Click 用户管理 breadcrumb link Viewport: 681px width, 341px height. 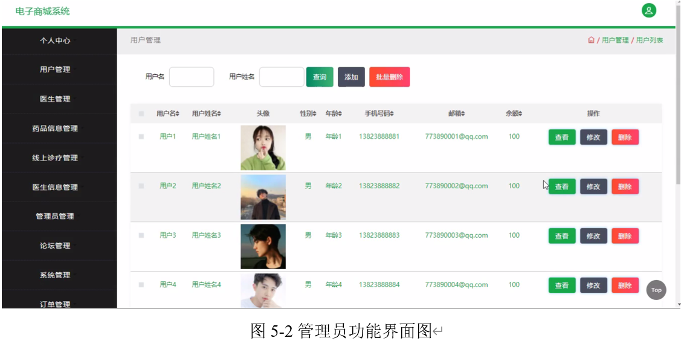point(615,40)
